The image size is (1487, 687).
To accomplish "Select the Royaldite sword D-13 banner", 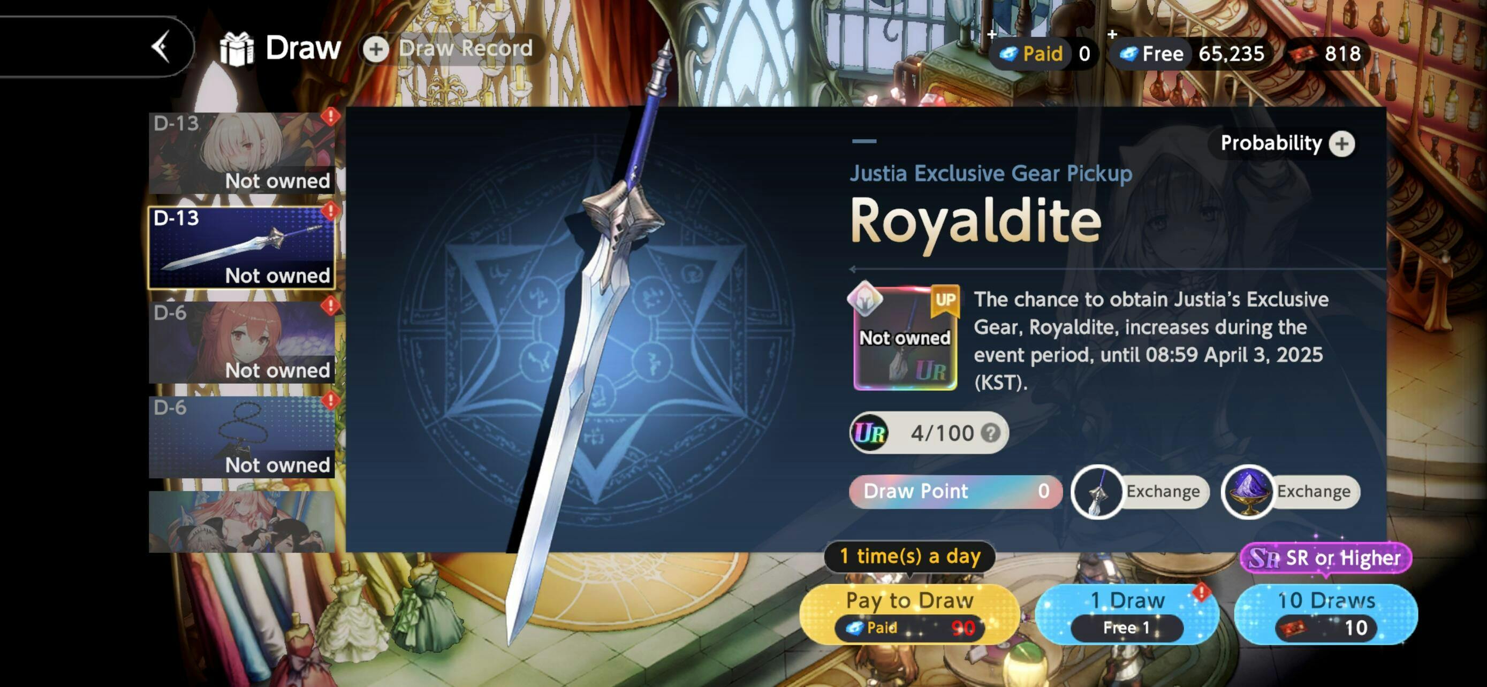I will (242, 247).
